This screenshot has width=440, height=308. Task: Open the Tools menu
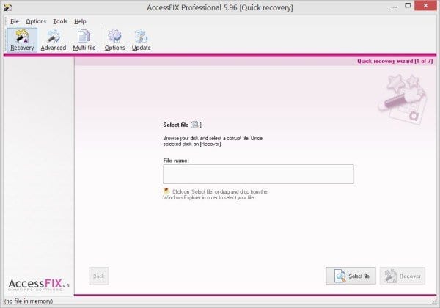[x=60, y=21]
